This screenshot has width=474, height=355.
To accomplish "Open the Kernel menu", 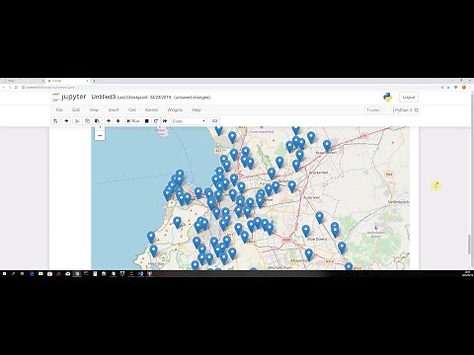I will (151, 109).
